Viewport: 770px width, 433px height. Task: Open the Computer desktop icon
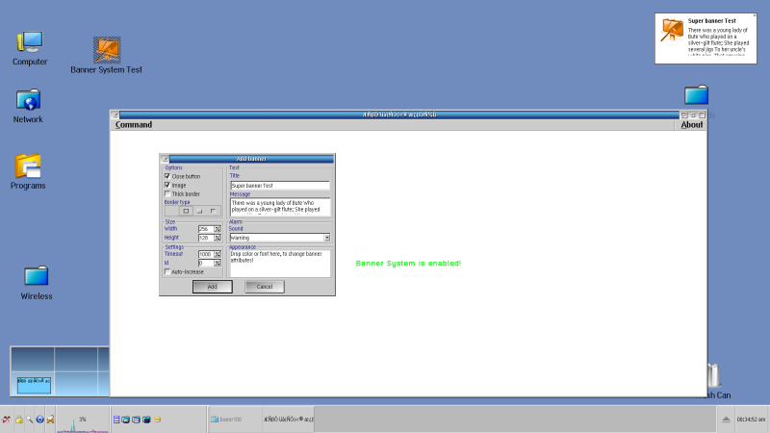click(x=29, y=42)
